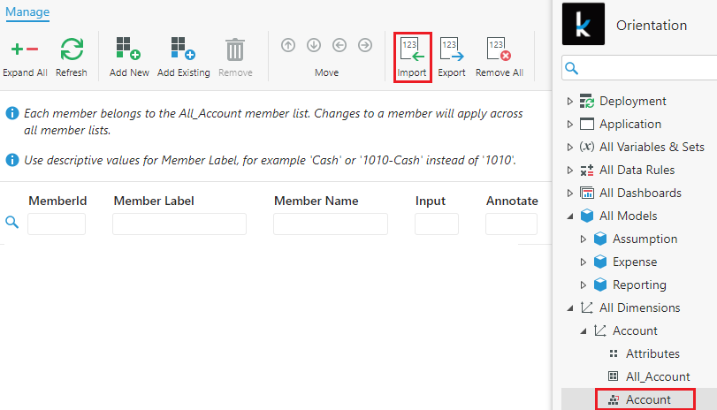717x410 pixels.
Task: Refresh the member list
Action: [72, 49]
